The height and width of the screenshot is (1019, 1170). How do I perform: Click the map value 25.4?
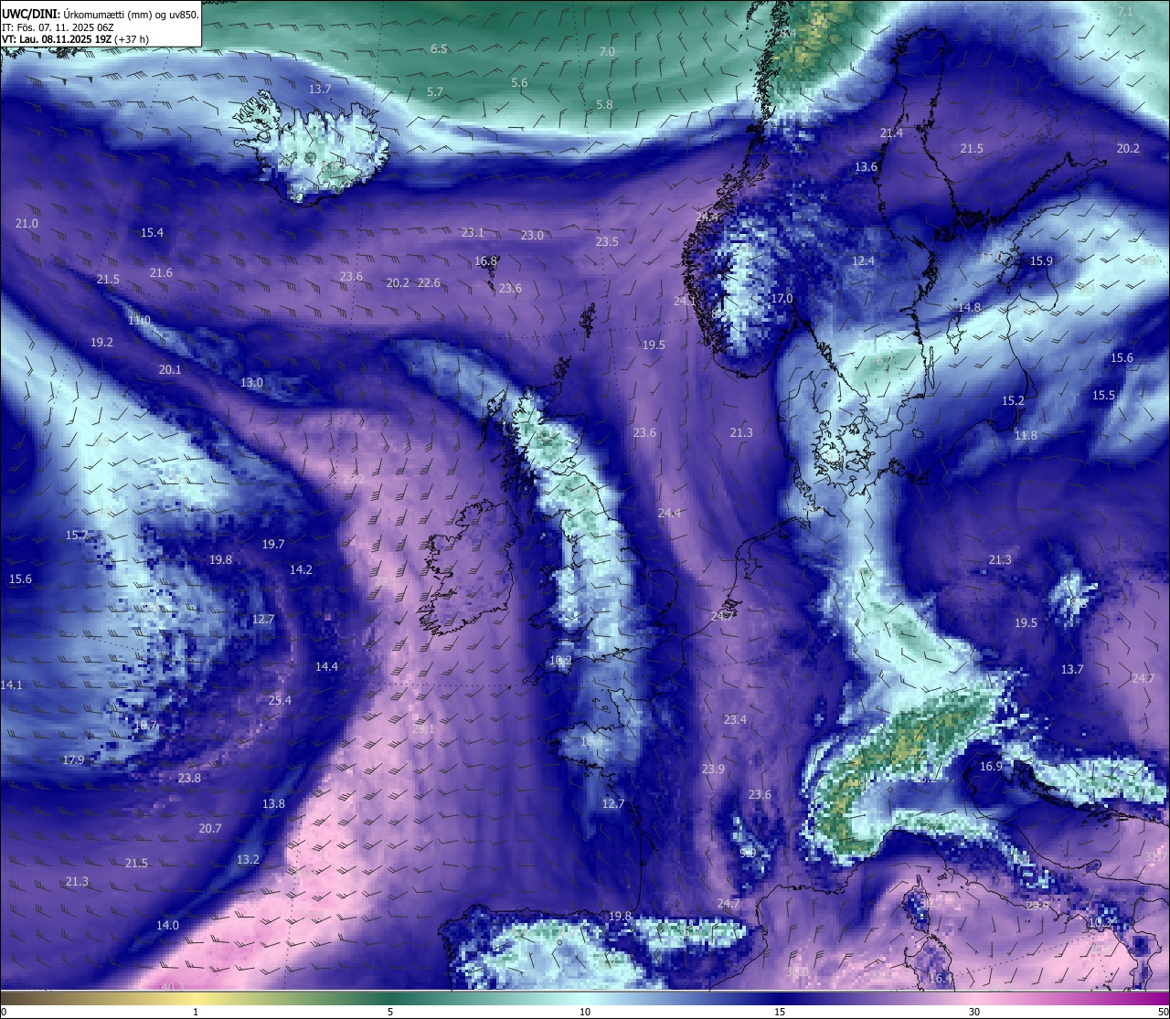[280, 701]
